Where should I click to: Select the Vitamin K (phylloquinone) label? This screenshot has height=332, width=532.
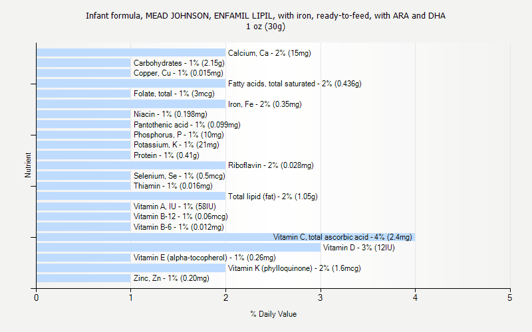(270, 268)
